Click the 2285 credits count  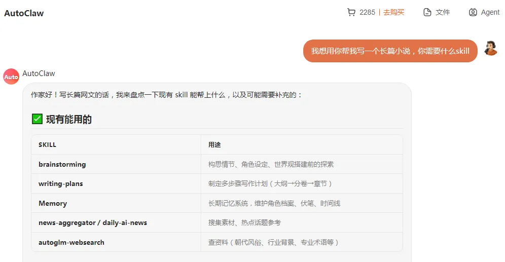(367, 12)
